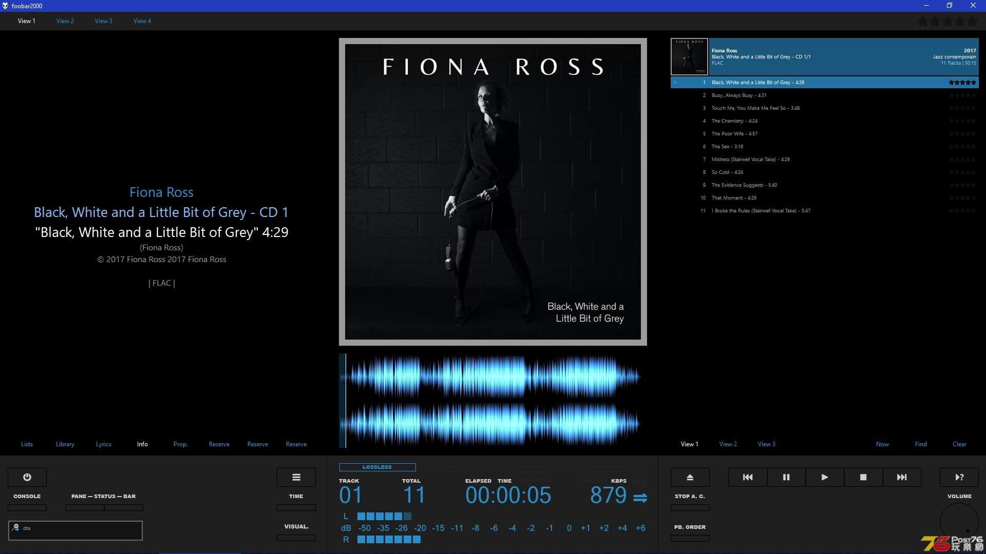Viewport: 986px width, 554px height.
Task: Toggle the indicator bar under TIME
Action: 296,507
